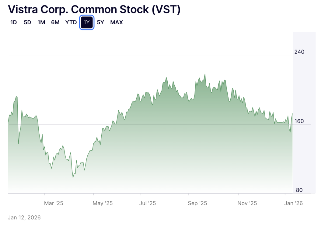Click the Jan '26 axis label
This screenshot has height=233, width=325.
click(293, 203)
